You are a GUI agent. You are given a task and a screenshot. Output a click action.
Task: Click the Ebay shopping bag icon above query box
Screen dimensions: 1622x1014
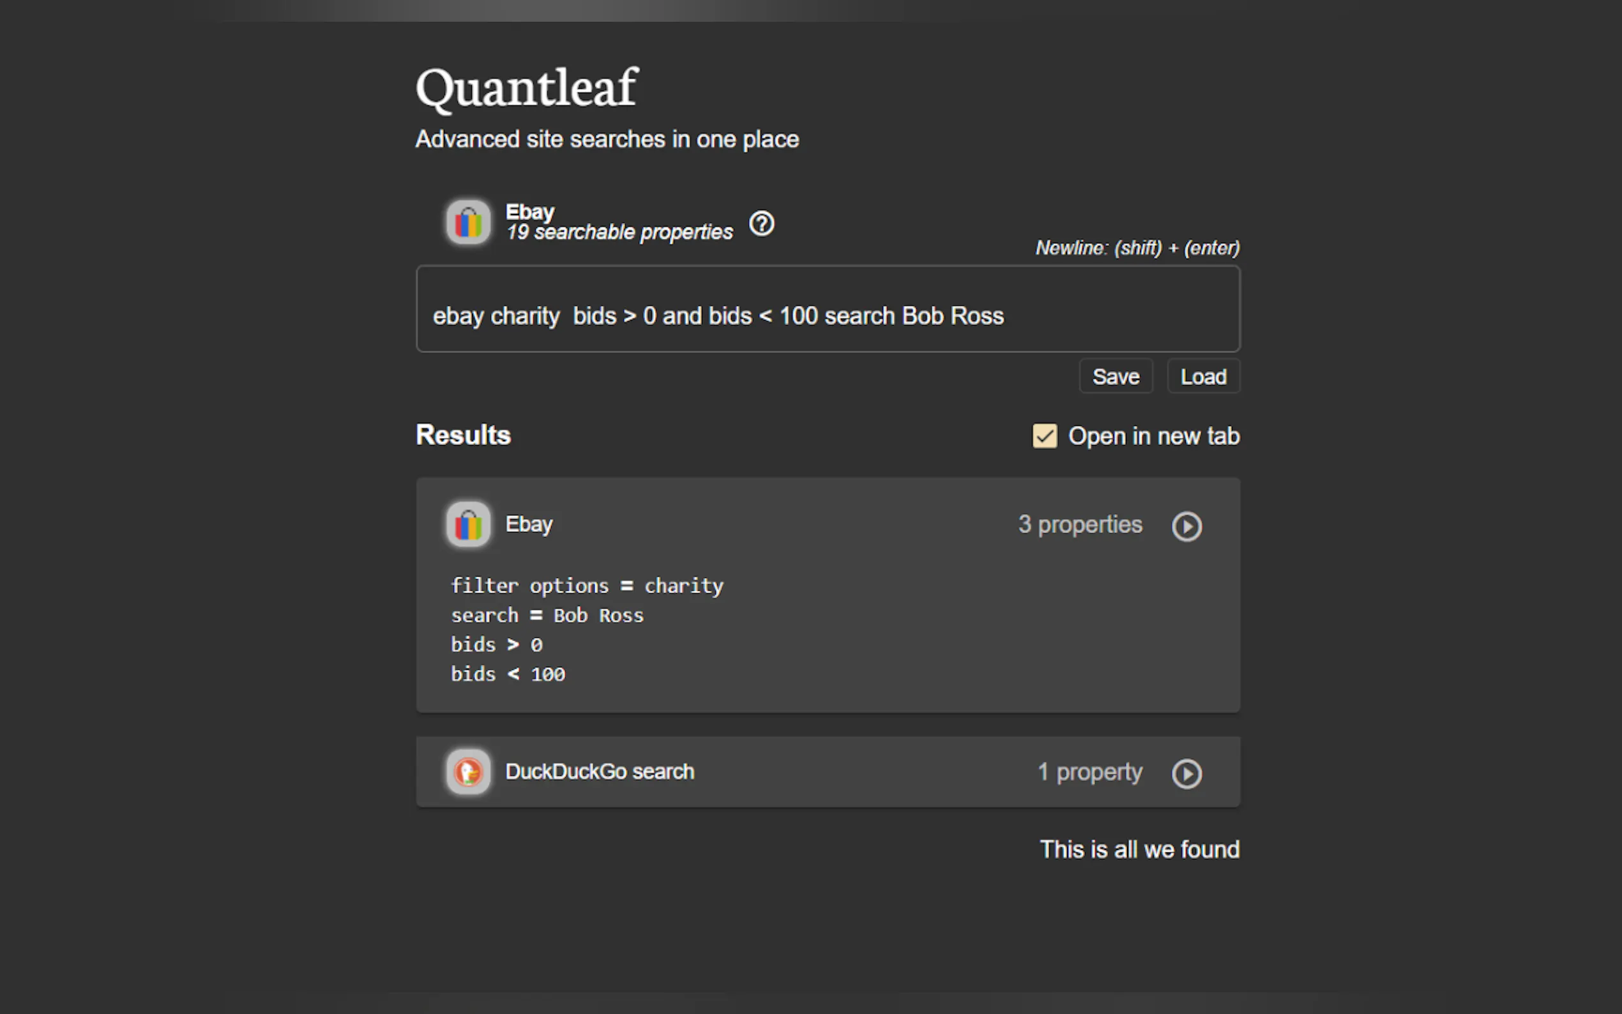(x=468, y=222)
